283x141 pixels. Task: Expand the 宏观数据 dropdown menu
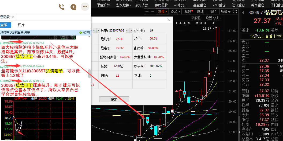click(124, 5)
